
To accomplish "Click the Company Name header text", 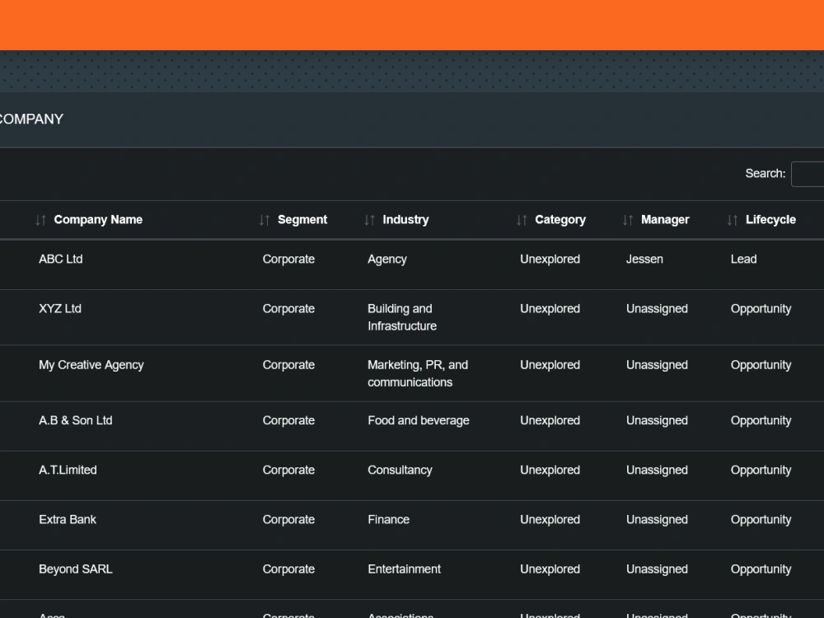I will coord(98,220).
